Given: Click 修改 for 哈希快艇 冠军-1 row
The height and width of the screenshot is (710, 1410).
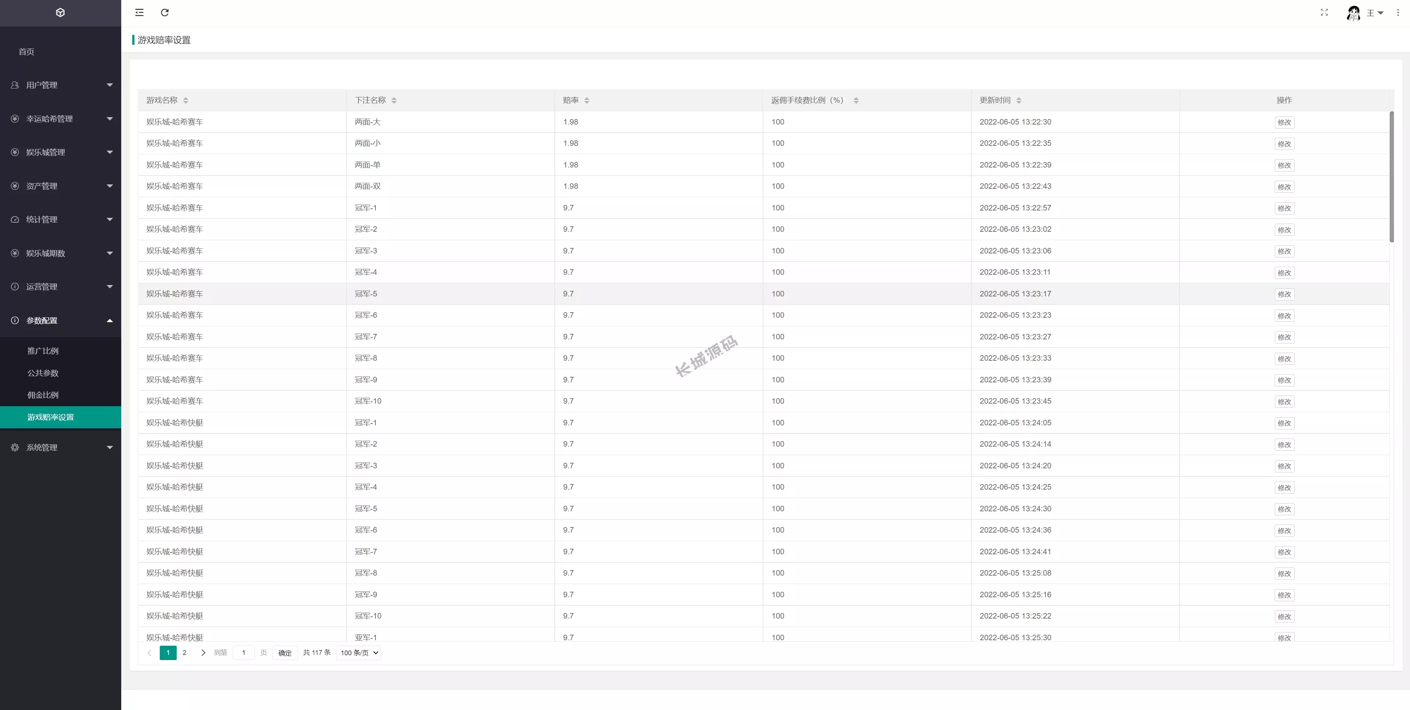Looking at the screenshot, I should pyautogui.click(x=1284, y=423).
